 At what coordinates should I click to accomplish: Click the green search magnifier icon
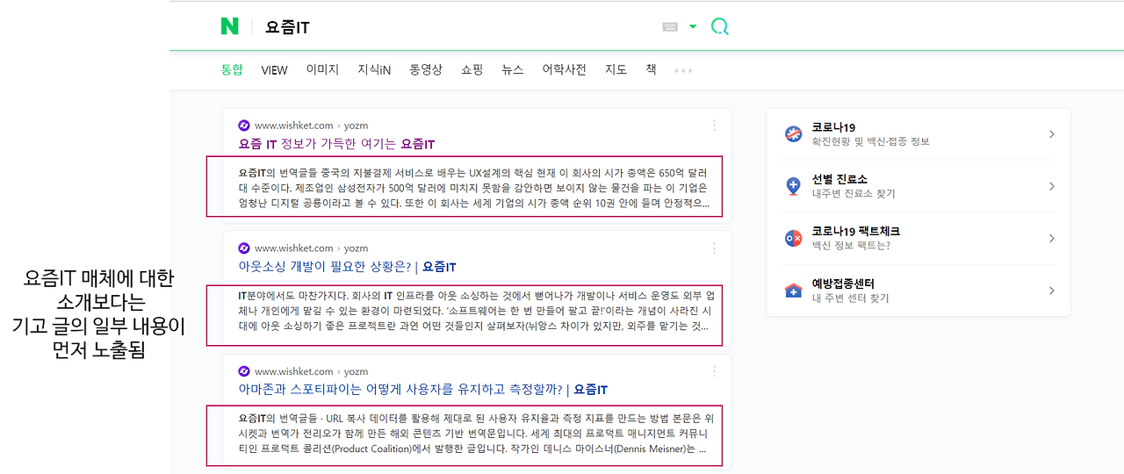720,26
